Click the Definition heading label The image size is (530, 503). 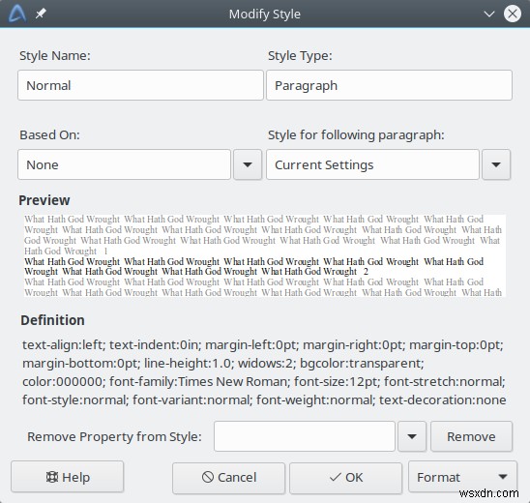tap(52, 320)
